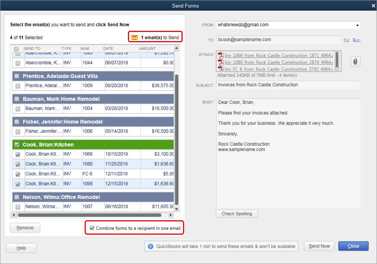Sort list by the AMOUNT column header
The image size is (377, 264).
pyautogui.click(x=147, y=49)
